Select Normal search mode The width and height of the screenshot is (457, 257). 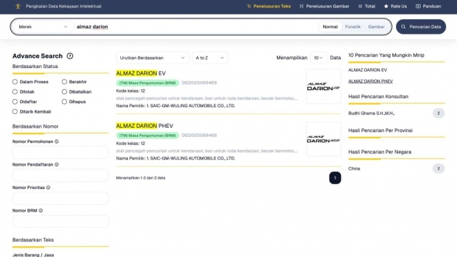click(x=330, y=27)
